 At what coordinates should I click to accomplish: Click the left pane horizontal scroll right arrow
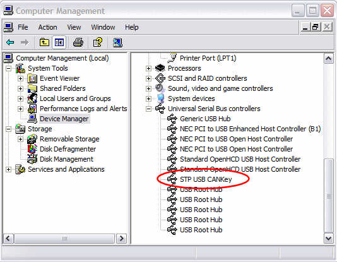click(121, 239)
